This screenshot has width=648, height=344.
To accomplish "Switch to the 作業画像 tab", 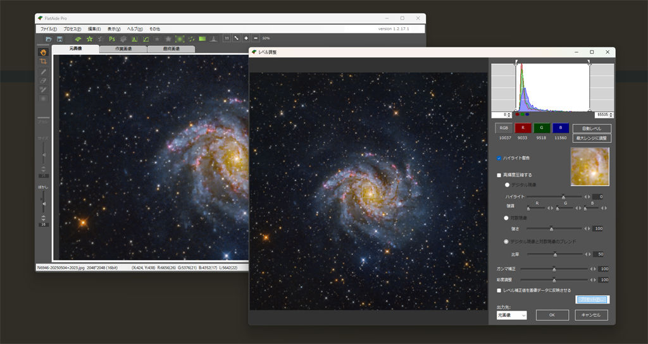I will click(123, 49).
